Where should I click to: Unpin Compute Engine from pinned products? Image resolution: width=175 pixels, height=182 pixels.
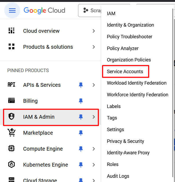point(81,149)
